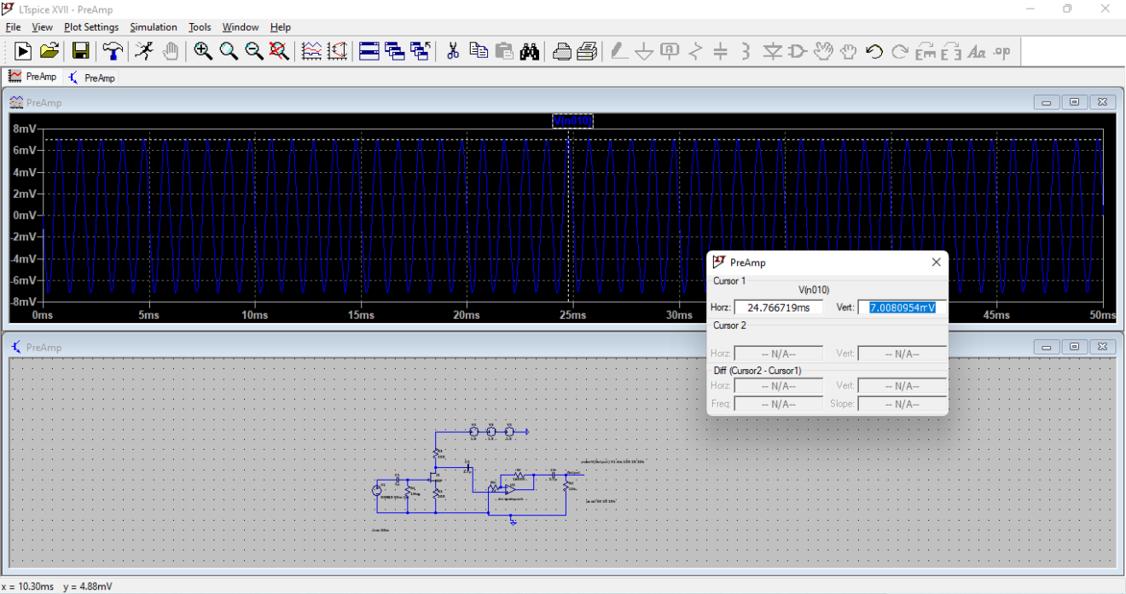Open the File menu

[x=13, y=27]
